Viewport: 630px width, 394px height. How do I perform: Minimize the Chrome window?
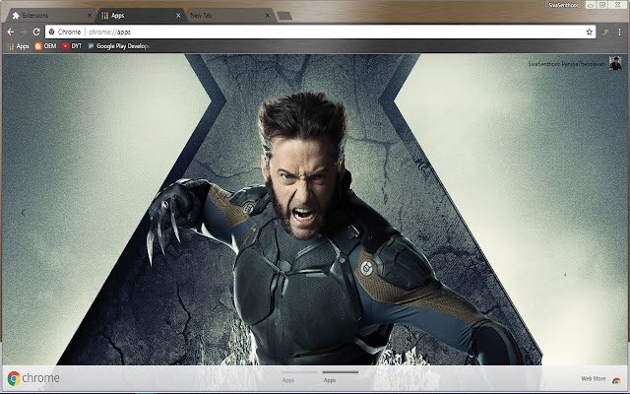[591, 5]
